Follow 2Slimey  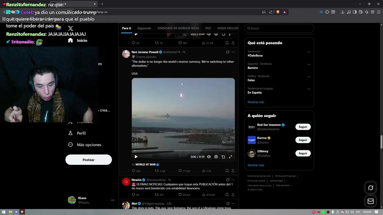pos(303,153)
